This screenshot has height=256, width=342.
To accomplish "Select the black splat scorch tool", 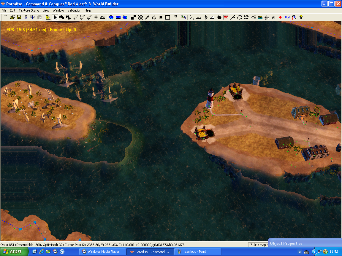I will (219, 17).
